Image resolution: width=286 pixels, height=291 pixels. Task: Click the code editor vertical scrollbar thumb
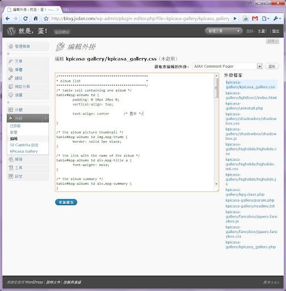[216, 88]
